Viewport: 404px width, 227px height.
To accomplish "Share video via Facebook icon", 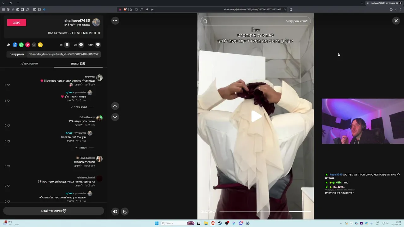I will (15, 45).
